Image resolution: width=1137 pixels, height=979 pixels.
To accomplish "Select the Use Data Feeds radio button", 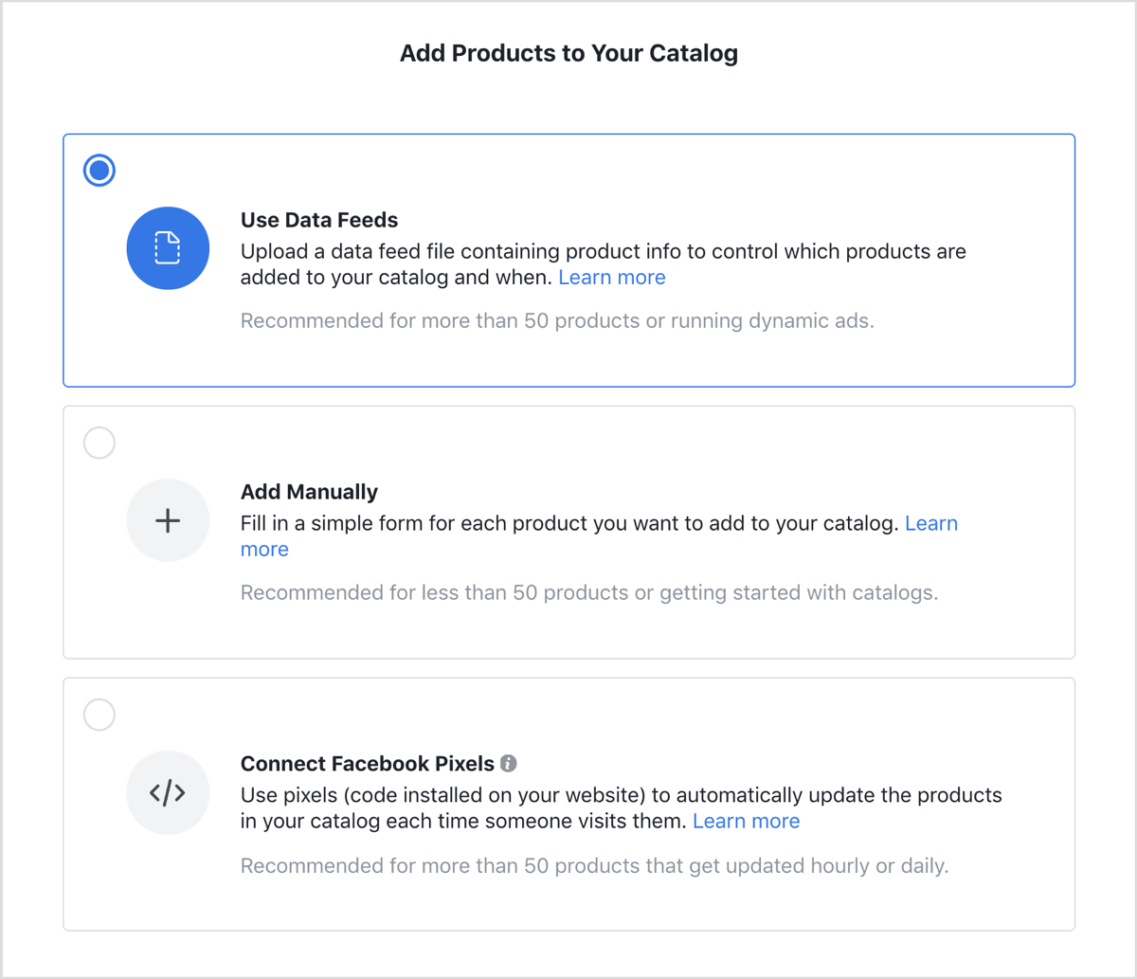I will pos(99,171).
